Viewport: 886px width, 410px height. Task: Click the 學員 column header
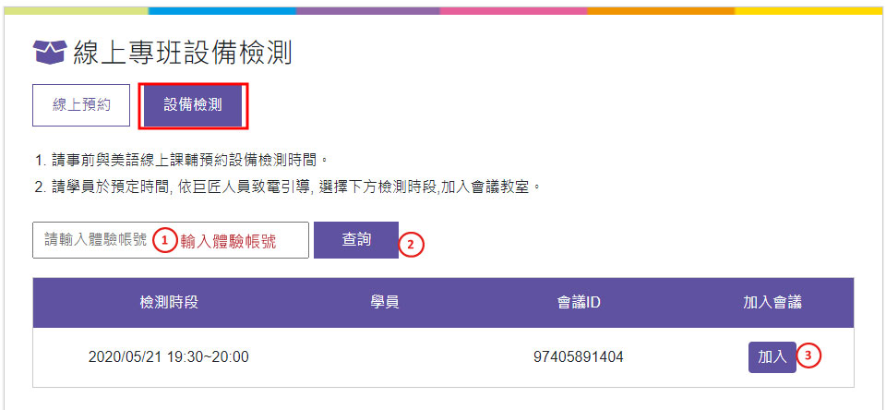pyautogui.click(x=384, y=303)
